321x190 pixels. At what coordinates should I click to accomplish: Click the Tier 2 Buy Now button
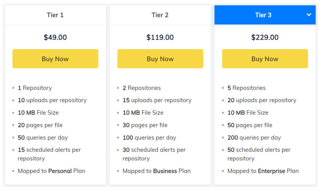click(x=160, y=58)
